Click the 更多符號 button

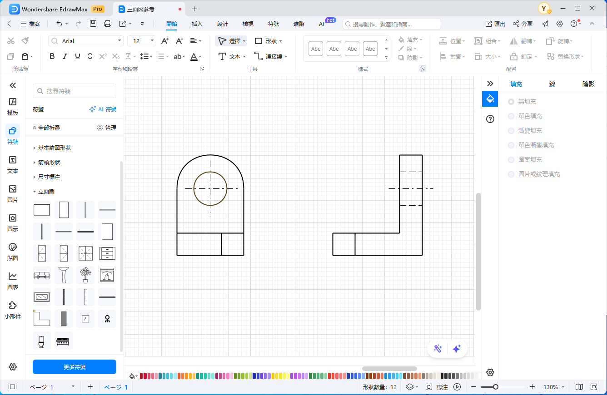tap(75, 367)
